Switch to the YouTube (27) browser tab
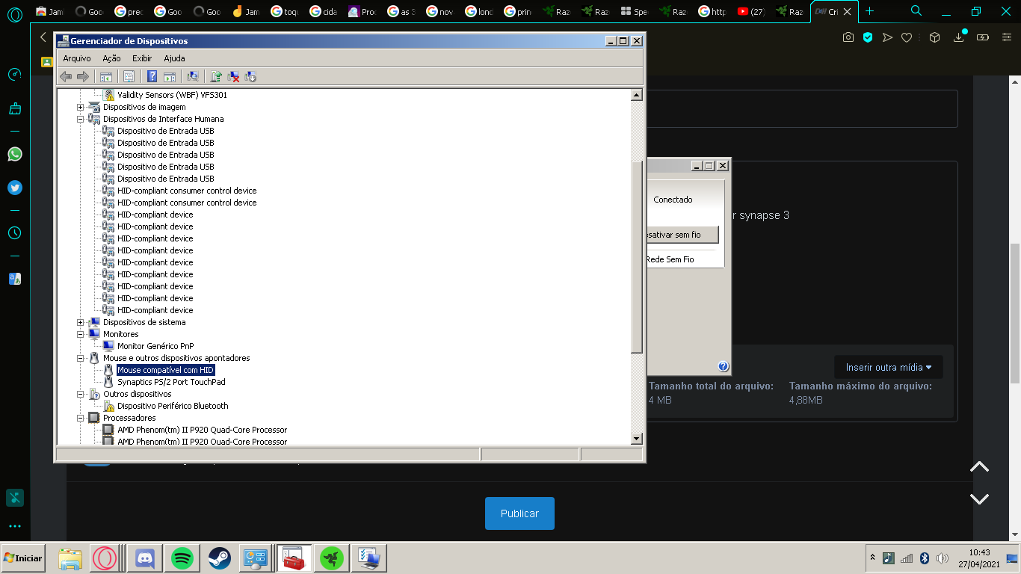Viewport: 1021px width, 574px height. tap(750, 11)
